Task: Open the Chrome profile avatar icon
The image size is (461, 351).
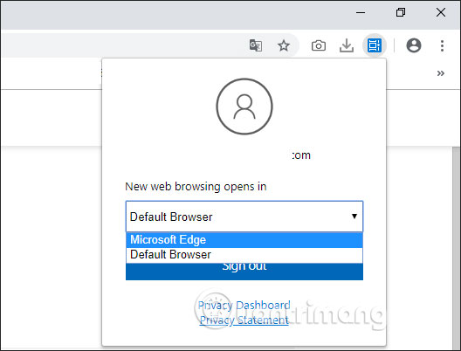Action: pyautogui.click(x=414, y=45)
